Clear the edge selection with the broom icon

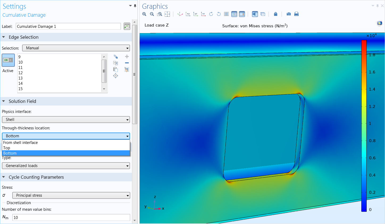(127, 69)
